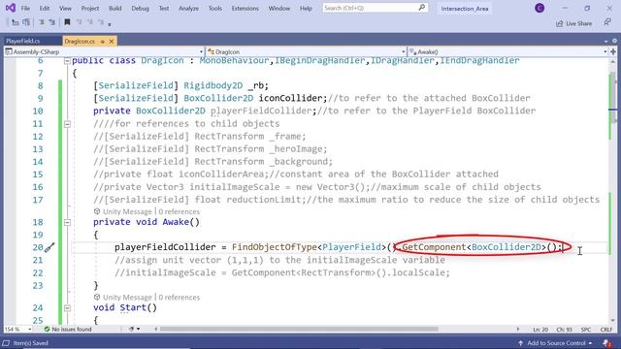Open the notifications bell icon

(x=606, y=342)
